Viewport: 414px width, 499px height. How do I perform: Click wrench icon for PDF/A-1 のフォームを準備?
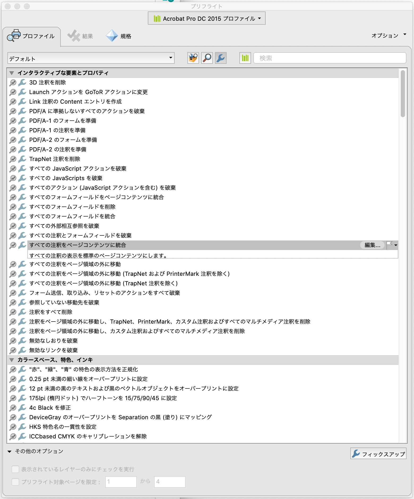22,121
